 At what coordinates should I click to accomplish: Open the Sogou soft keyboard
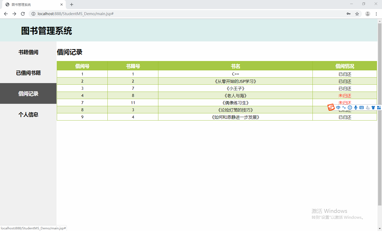pyautogui.click(x=362, y=108)
